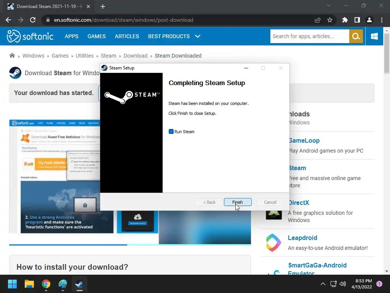The width and height of the screenshot is (390, 293).
Task: Open the Utilities breadcrumb link
Action: pyautogui.click(x=85, y=56)
